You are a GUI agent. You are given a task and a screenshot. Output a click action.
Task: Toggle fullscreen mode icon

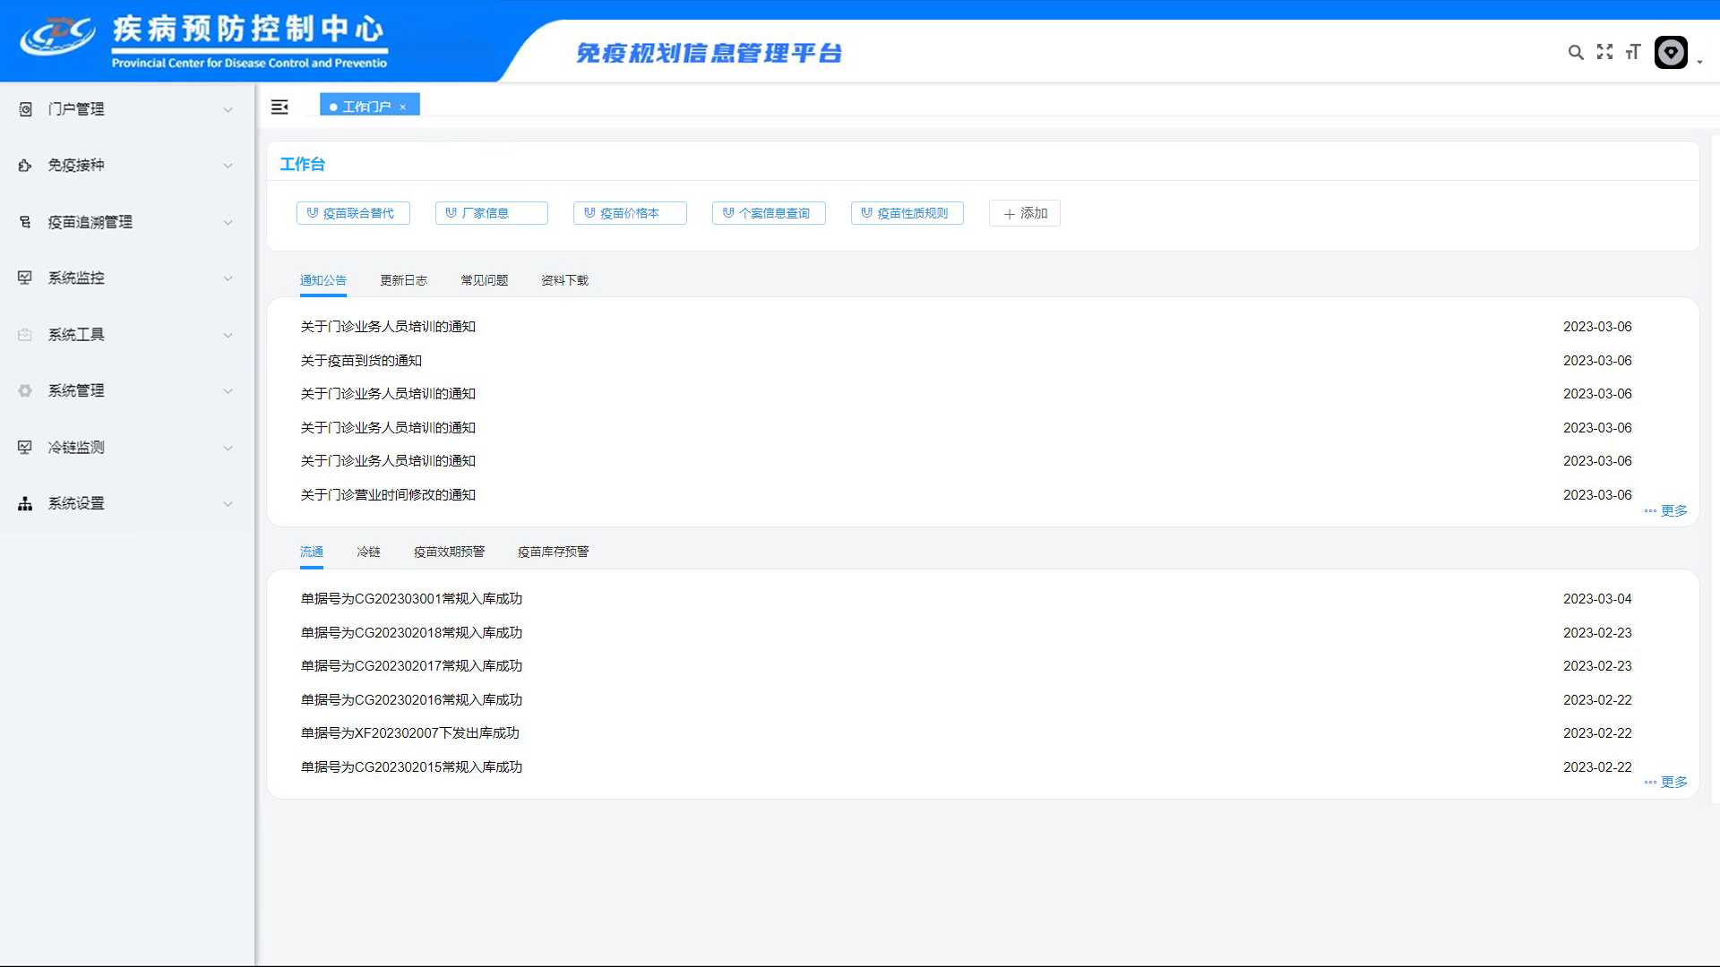1604,52
